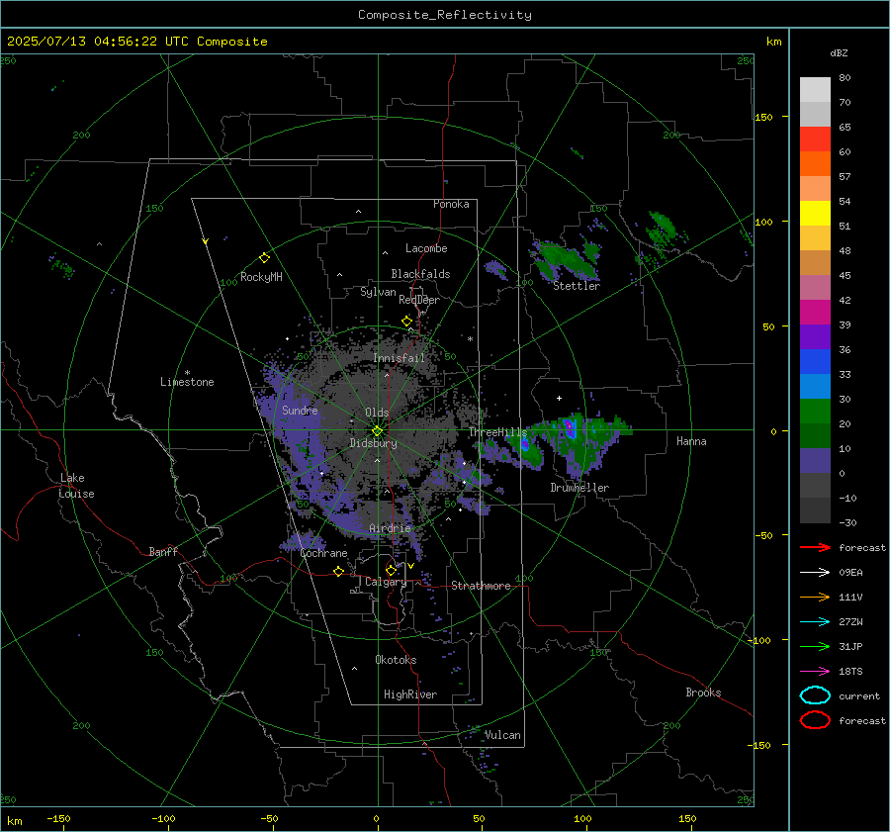Click the Brooks city label

click(703, 693)
